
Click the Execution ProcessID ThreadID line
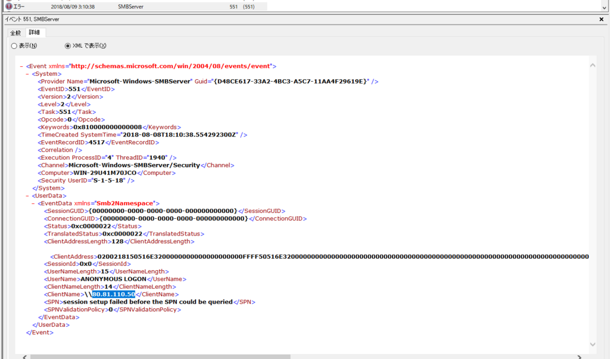[x=107, y=157]
